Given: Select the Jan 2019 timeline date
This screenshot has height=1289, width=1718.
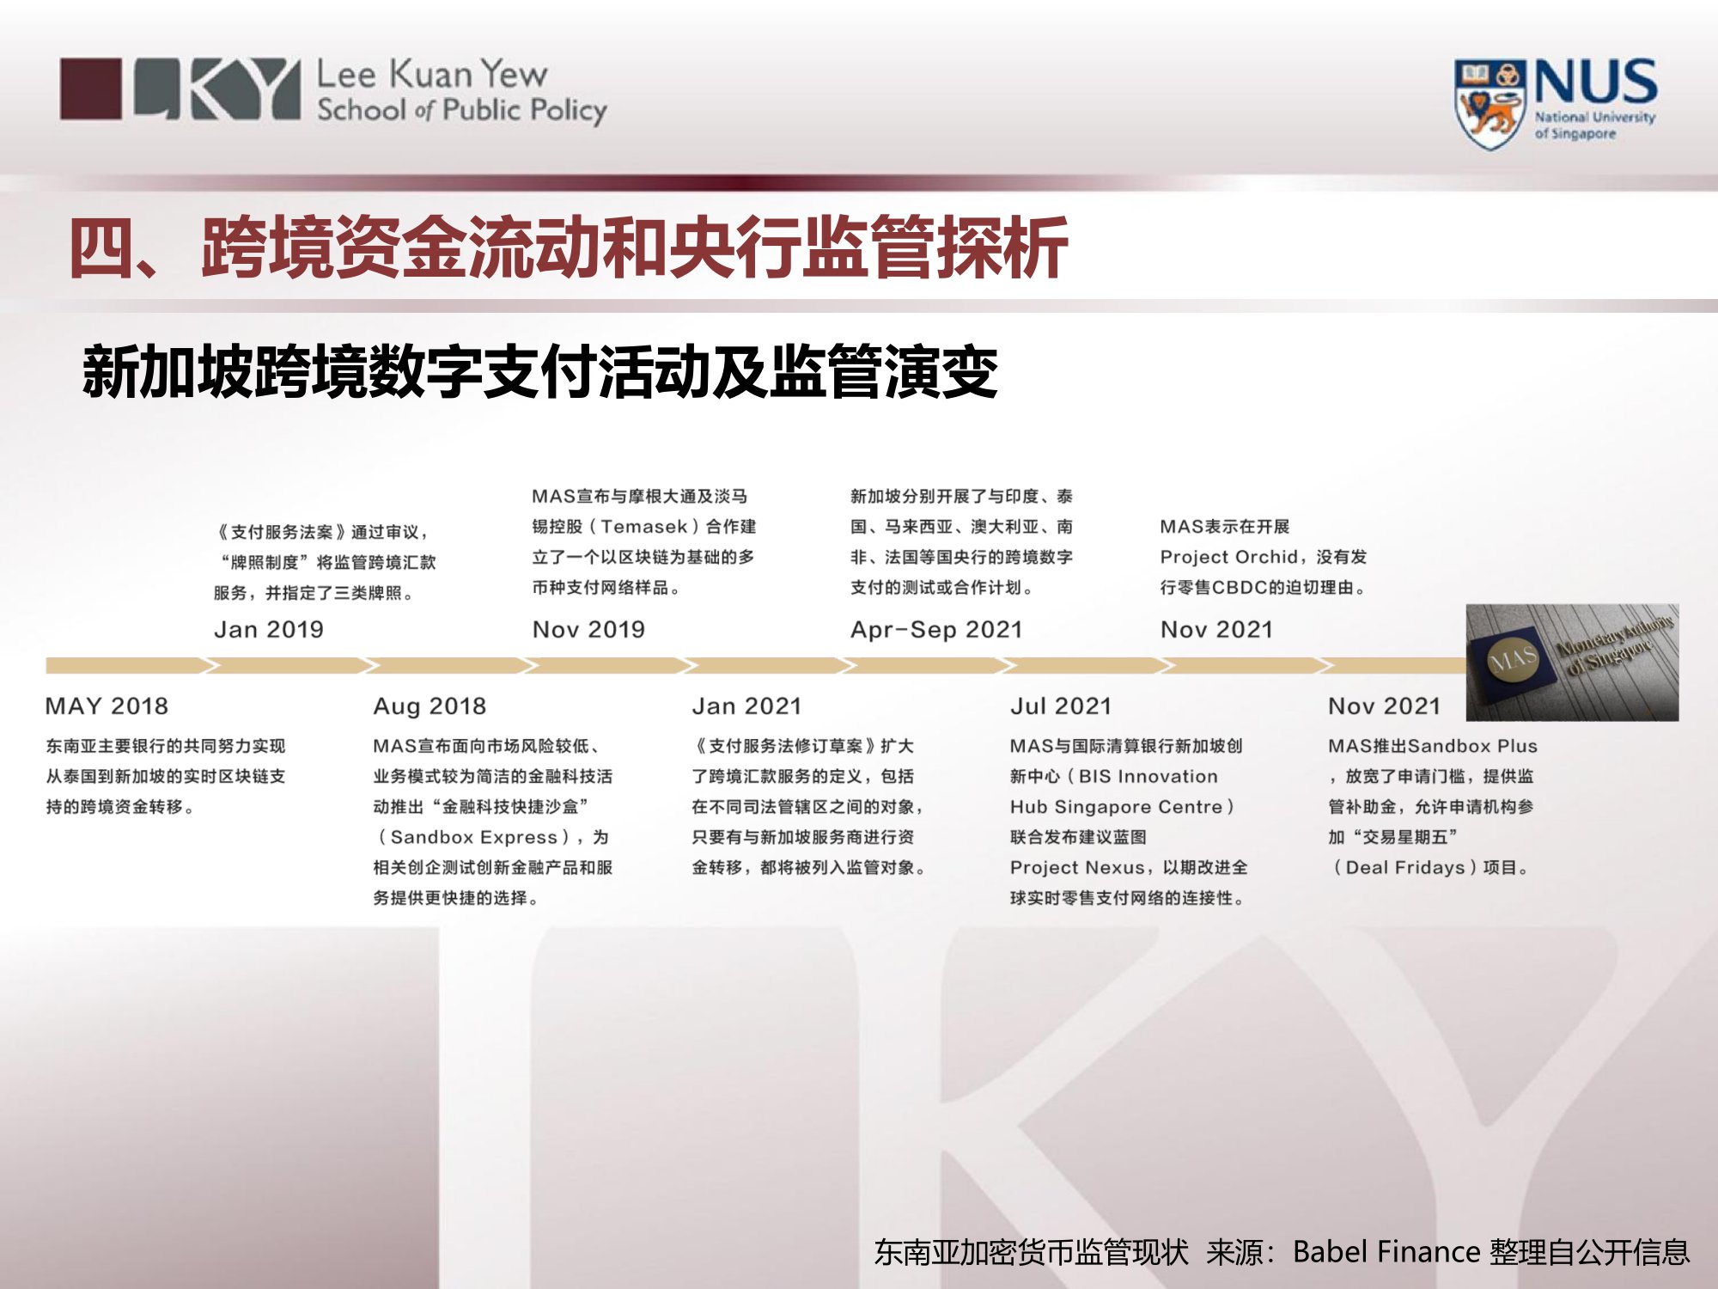Looking at the screenshot, I should [269, 630].
